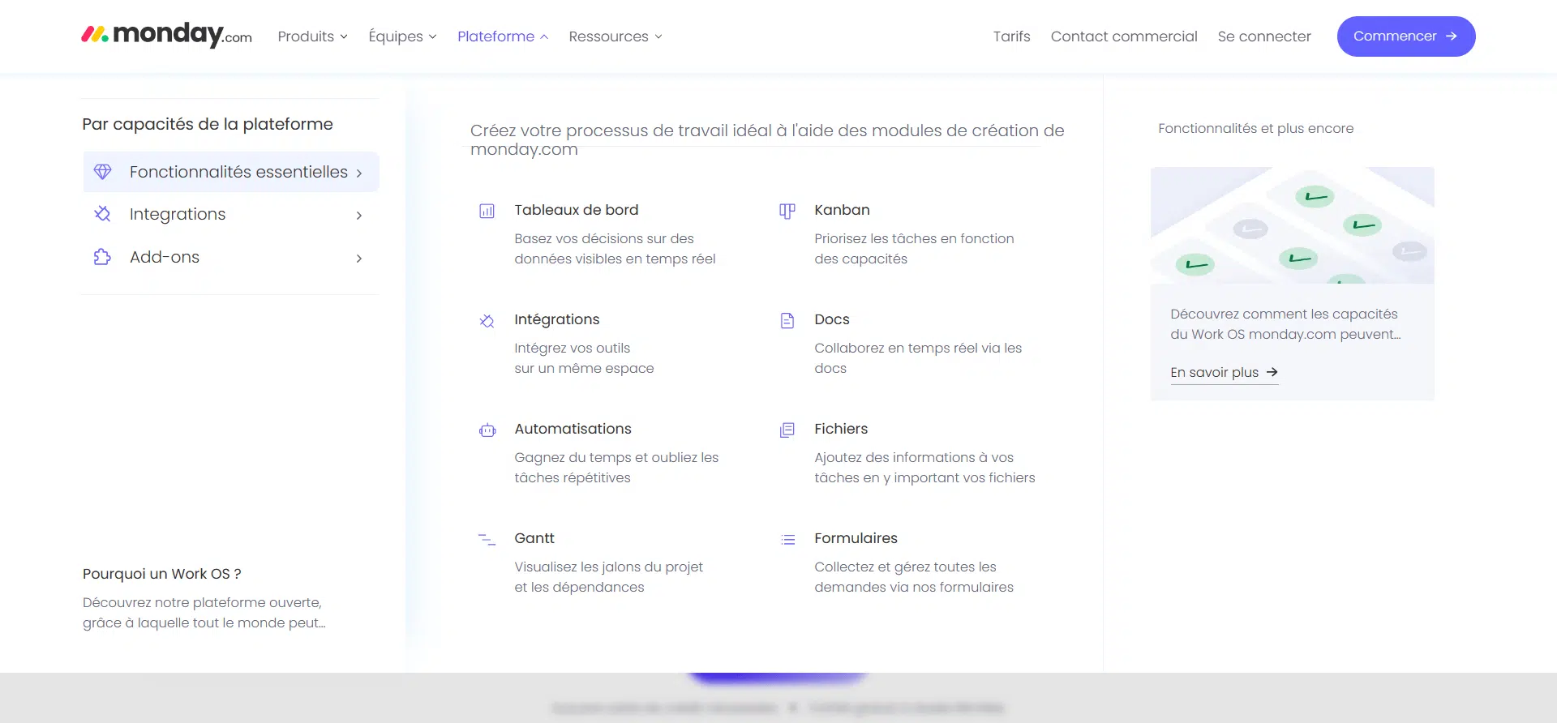Open the Produits dropdown menu
Image resolution: width=1557 pixels, height=723 pixels.
pos(312,36)
